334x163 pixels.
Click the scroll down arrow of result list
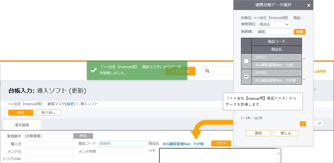304,79
